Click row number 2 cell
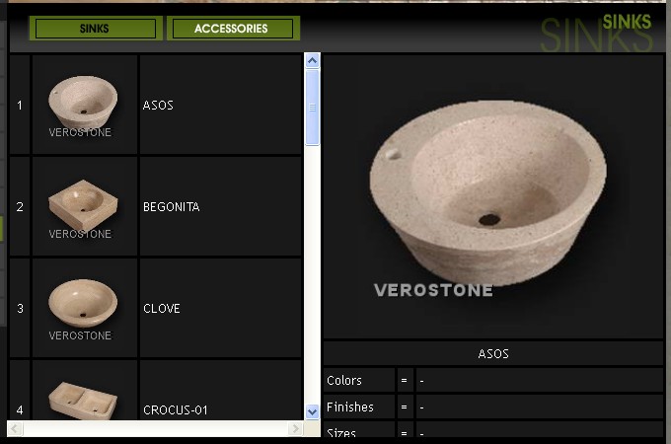Screen dimensions: 671x444 (x=20, y=206)
